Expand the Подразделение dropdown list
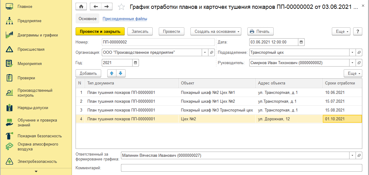Screen dimensions: 369x175 click(353, 53)
